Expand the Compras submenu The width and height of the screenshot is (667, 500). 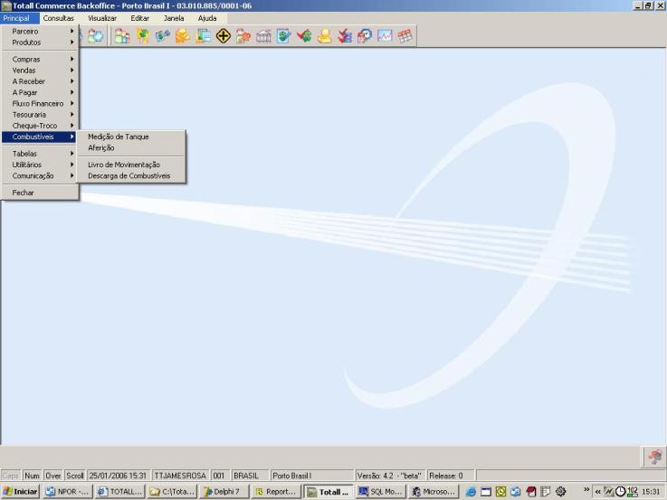(x=40, y=60)
